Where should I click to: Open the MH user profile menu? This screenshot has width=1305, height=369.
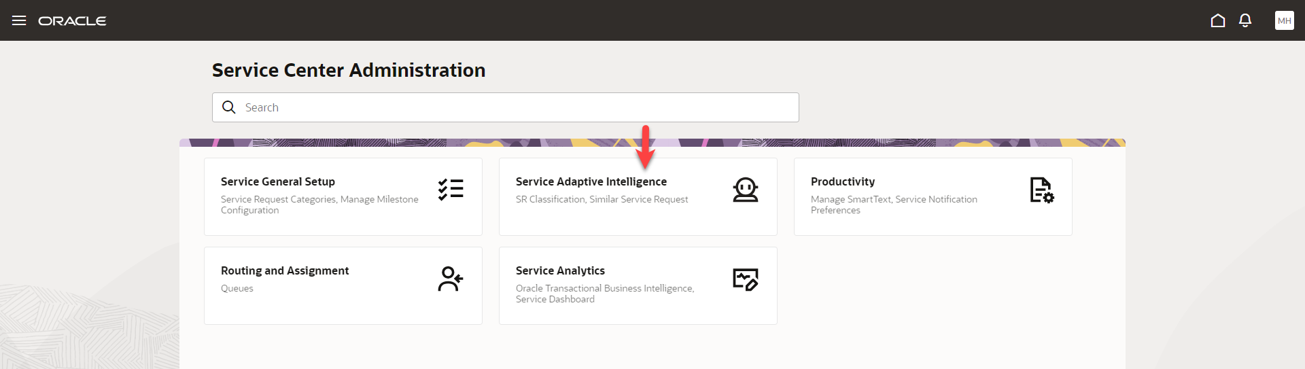click(1284, 20)
